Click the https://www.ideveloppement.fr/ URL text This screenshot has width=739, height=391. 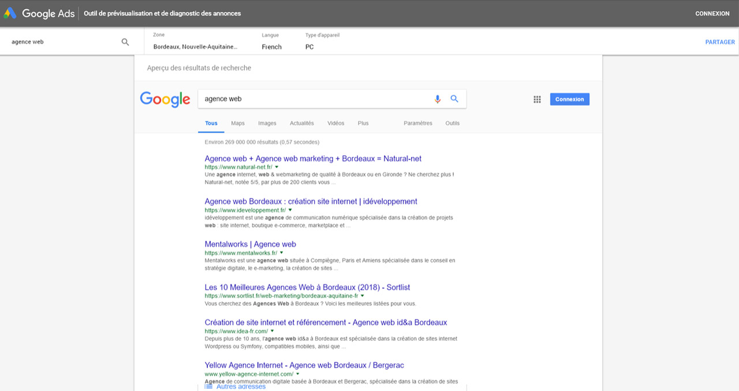(x=245, y=210)
